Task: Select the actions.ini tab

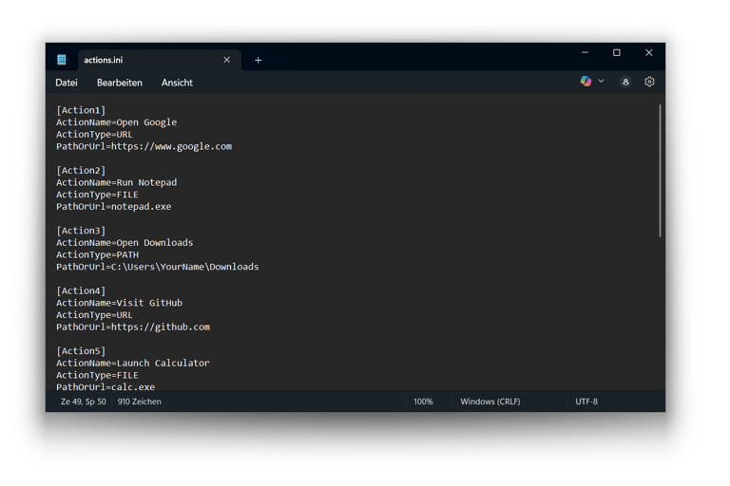Action: (160, 60)
